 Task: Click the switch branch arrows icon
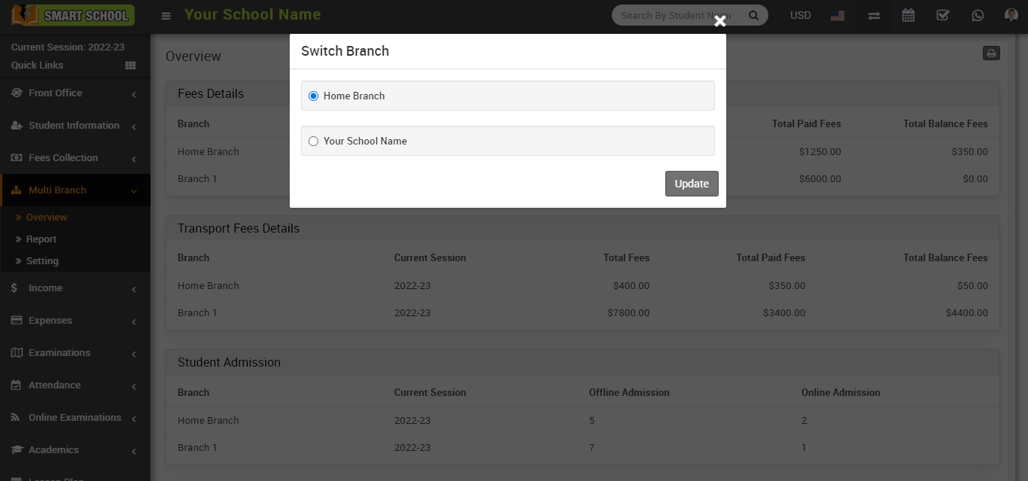click(874, 15)
